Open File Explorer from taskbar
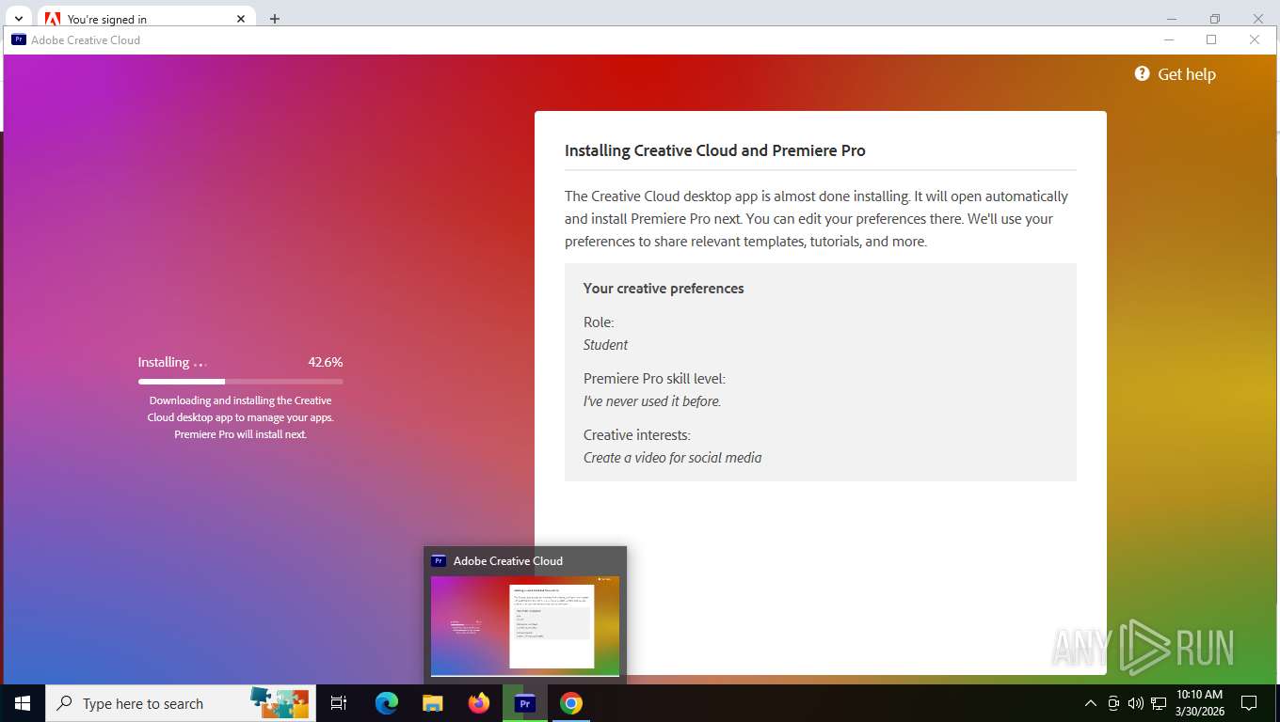This screenshot has width=1280, height=722. click(x=432, y=703)
